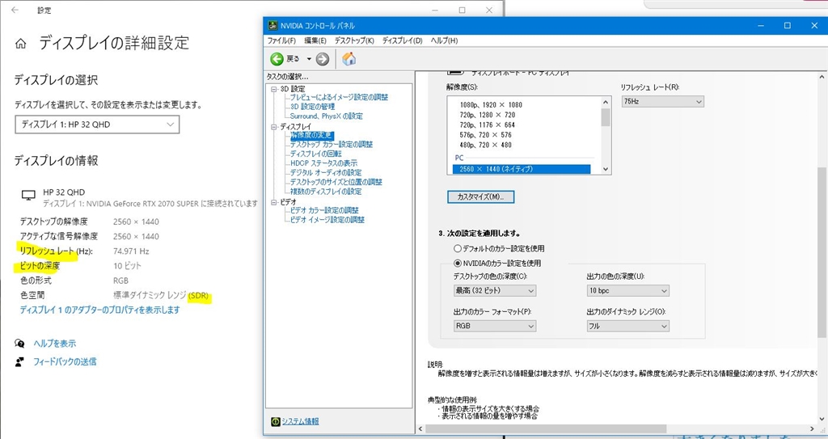Screen dimensions: 828x439
Task: Open the ファイル(F) menu
Action: click(x=281, y=40)
